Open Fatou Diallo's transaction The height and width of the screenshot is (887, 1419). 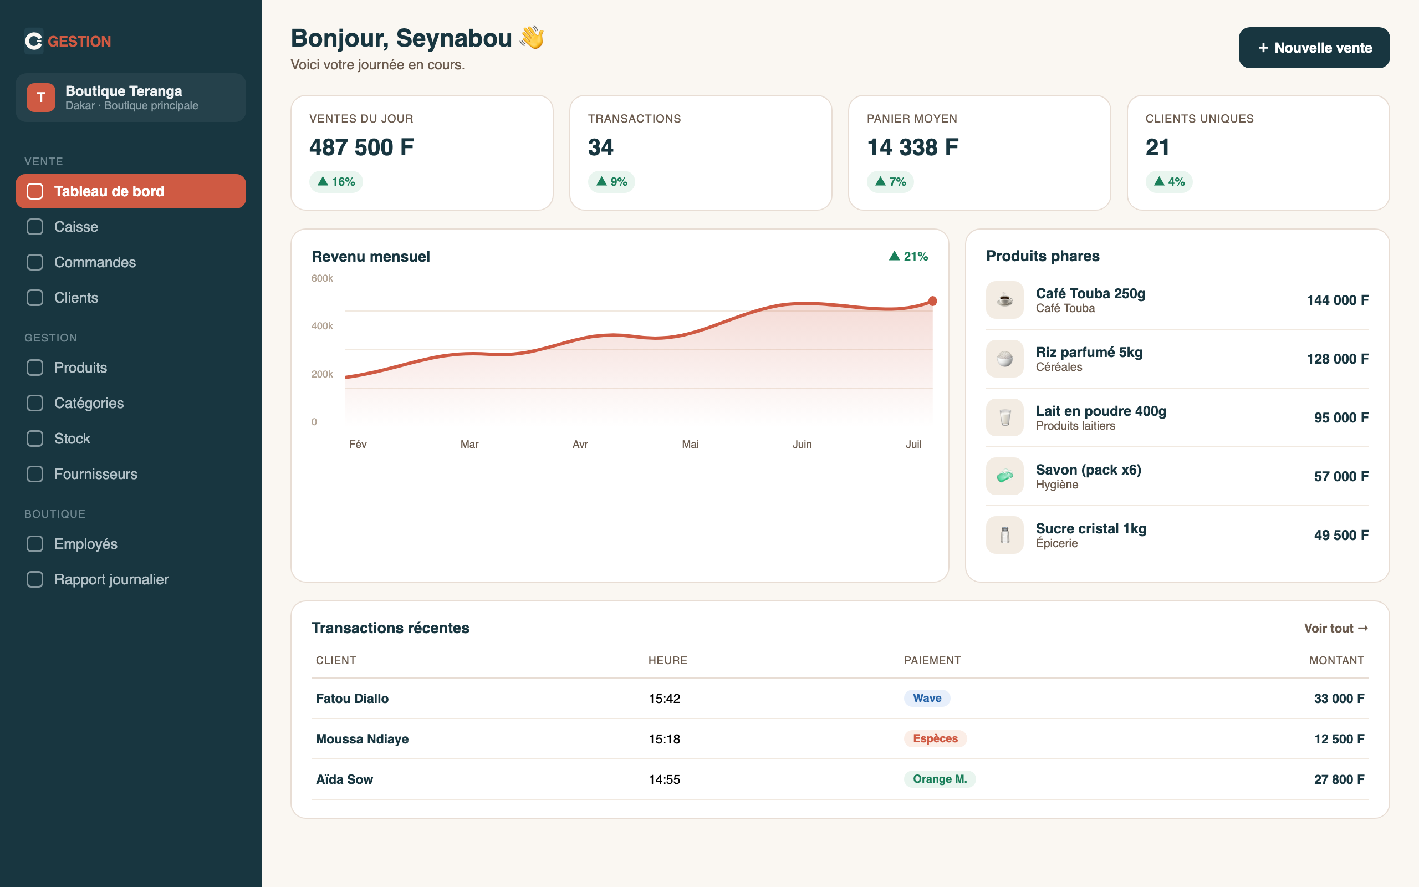pyautogui.click(x=840, y=698)
